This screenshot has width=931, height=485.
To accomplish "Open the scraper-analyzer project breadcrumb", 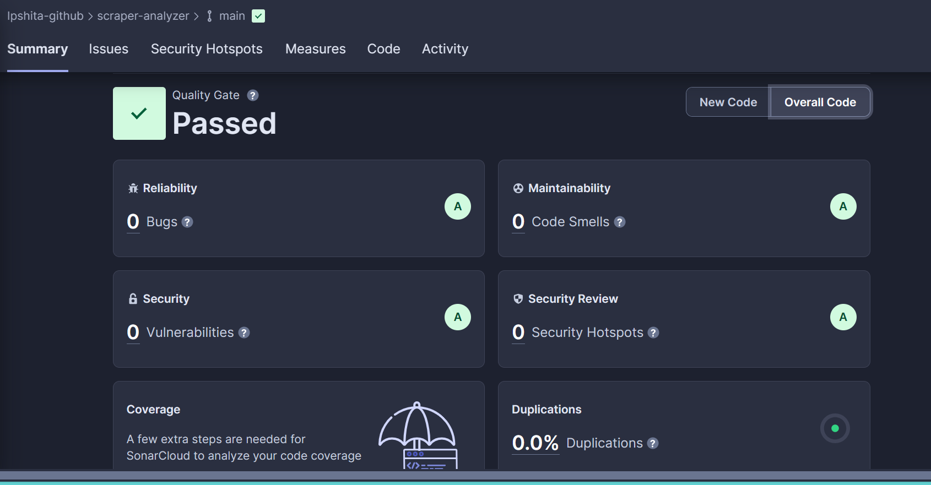I will point(143,16).
